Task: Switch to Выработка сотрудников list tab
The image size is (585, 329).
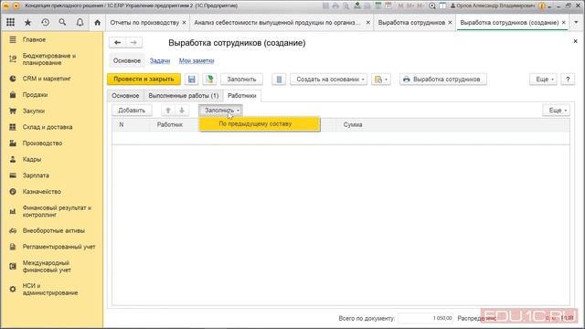Action: click(x=411, y=22)
